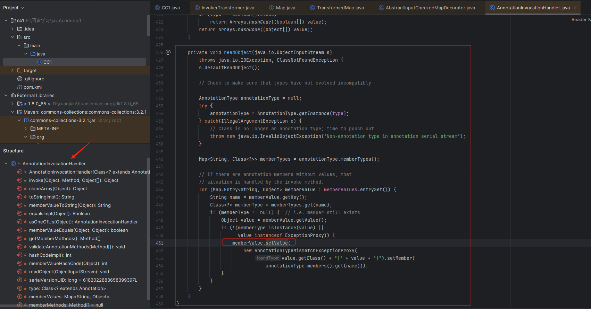This screenshot has height=309, width=591.
Task: Click the External Libraries icon
Action: (13, 95)
